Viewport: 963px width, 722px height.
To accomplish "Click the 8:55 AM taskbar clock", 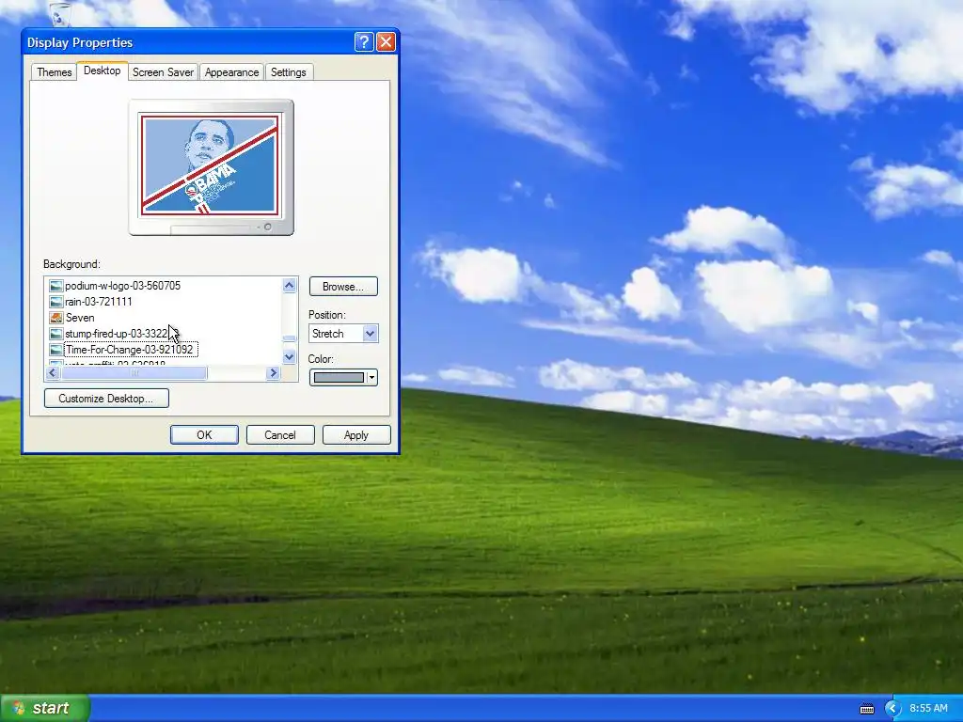I will 928,709.
